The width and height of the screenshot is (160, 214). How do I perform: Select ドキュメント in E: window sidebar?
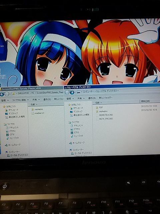(x=78, y=126)
